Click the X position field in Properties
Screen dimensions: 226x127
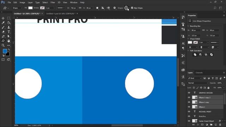[x=196, y=35]
